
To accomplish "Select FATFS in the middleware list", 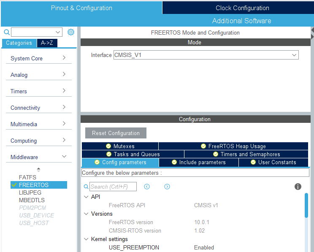I will click(27, 177).
